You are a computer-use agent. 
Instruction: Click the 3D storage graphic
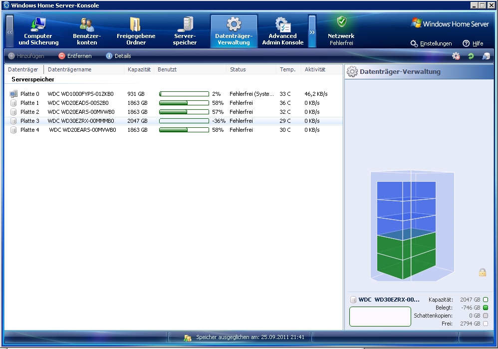pos(412,226)
